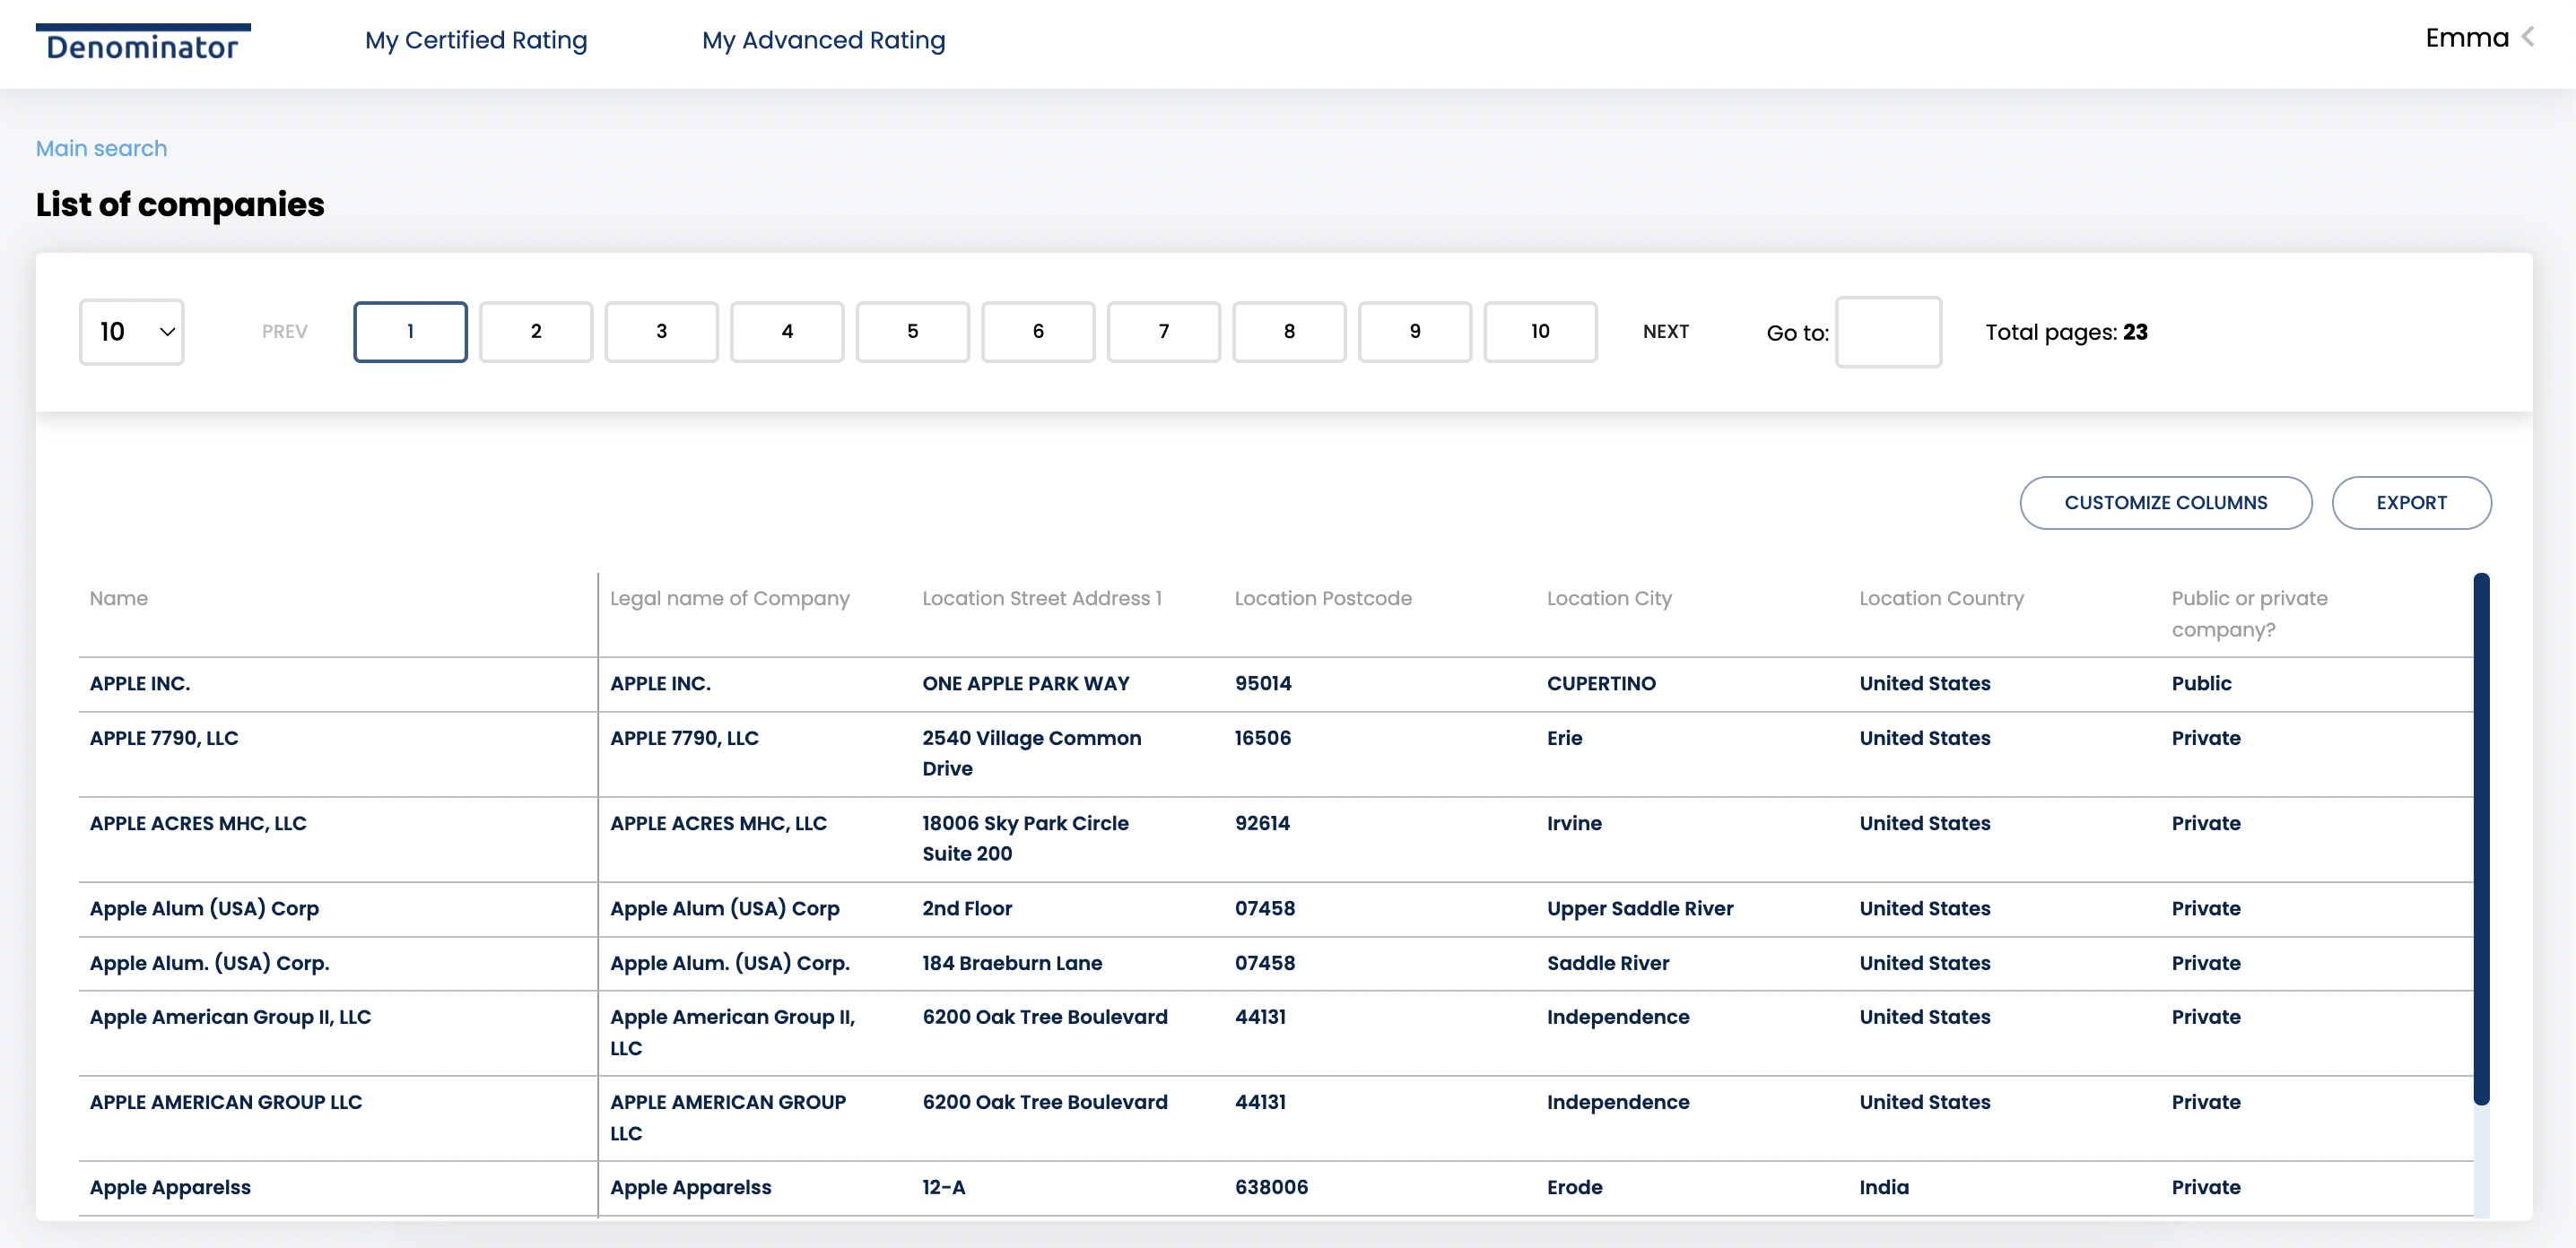Jump to page 5
Viewport: 2576px width, 1248px height.
pos(912,332)
